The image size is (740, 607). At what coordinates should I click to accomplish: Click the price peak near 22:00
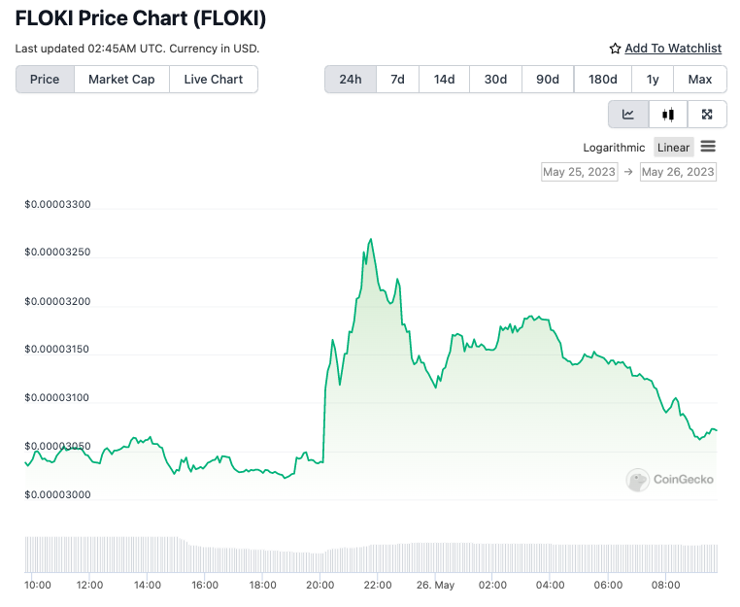371,239
